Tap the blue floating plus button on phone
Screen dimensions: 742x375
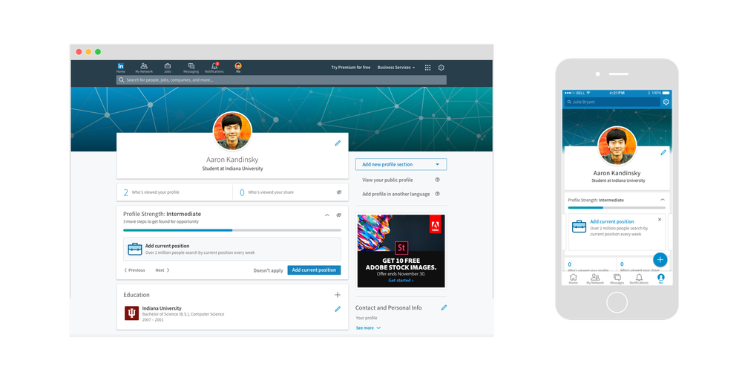[x=660, y=259]
